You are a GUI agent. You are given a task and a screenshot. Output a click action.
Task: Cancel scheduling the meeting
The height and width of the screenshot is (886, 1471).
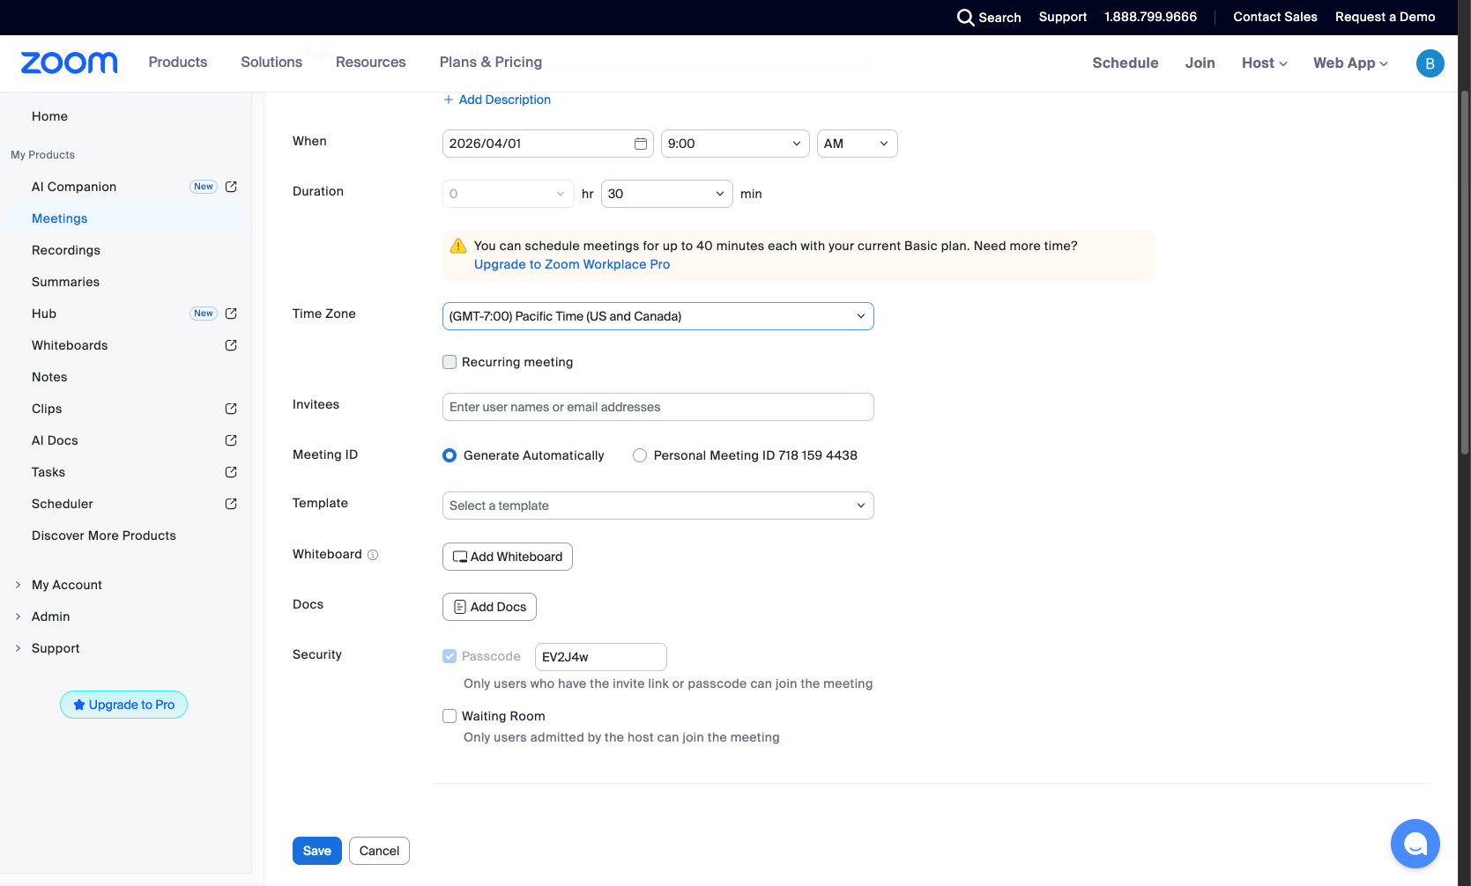point(380,851)
